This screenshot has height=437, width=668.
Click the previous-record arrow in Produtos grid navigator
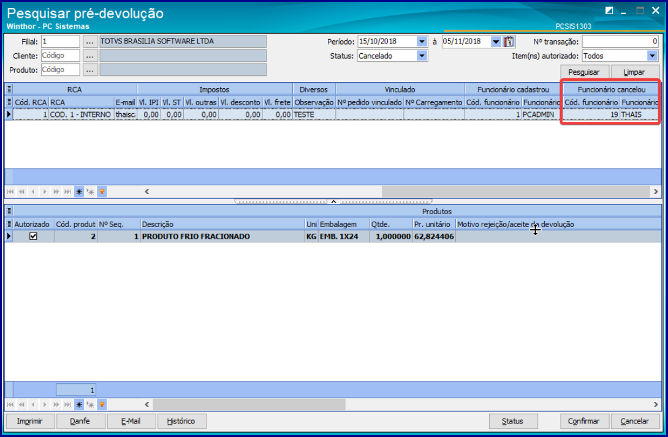tap(33, 405)
